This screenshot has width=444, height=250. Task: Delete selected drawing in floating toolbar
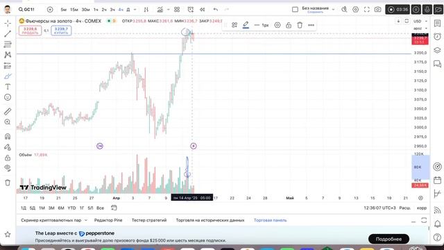click(300, 25)
